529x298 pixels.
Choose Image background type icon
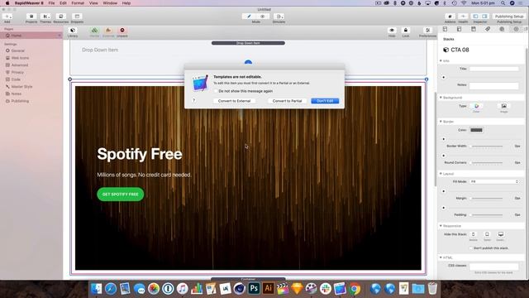503,106
